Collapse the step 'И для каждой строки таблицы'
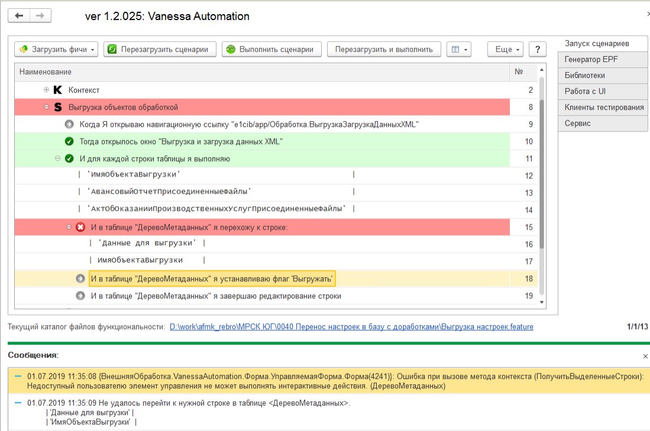This screenshot has width=650, height=431. pos(57,159)
